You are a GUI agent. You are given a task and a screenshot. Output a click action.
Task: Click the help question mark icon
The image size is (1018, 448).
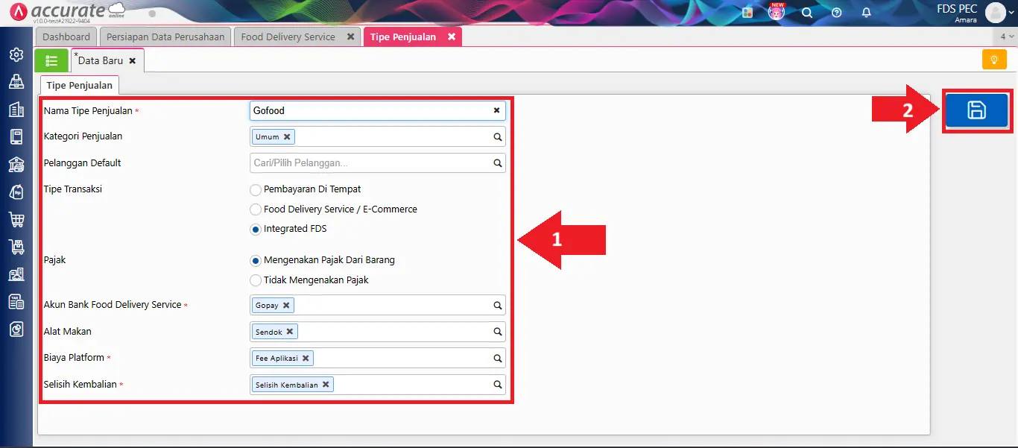[x=836, y=13]
